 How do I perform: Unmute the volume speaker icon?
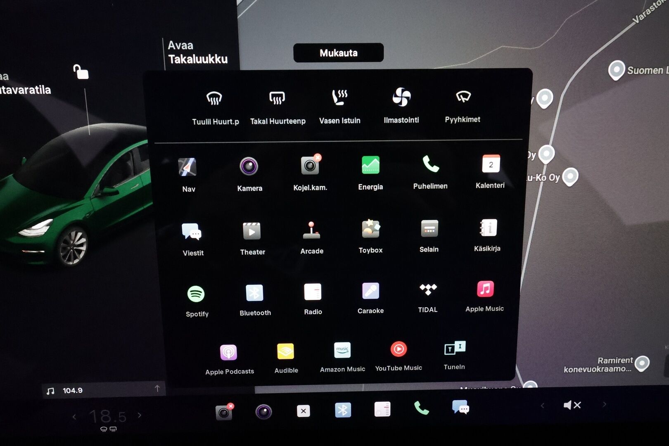(x=572, y=405)
